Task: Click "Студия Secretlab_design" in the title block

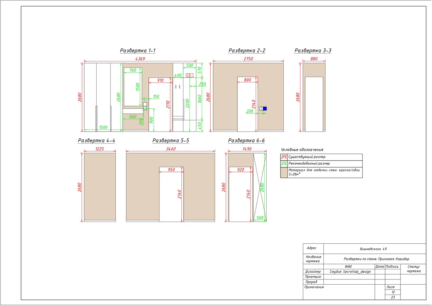Action: pos(350,272)
